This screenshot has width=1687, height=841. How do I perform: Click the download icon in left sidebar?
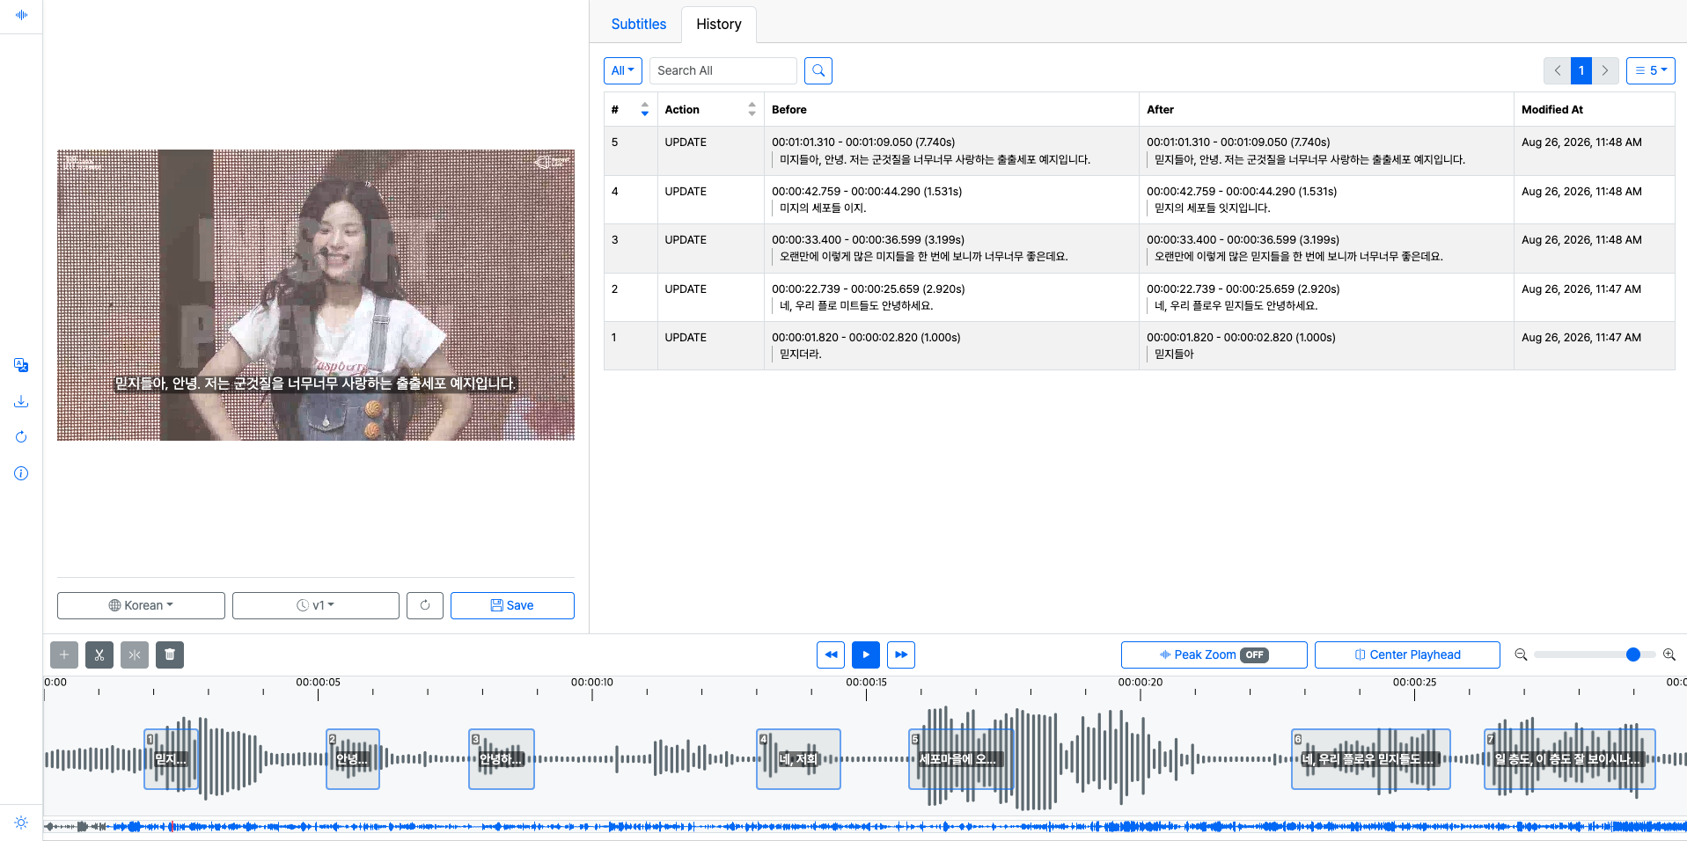coord(21,401)
